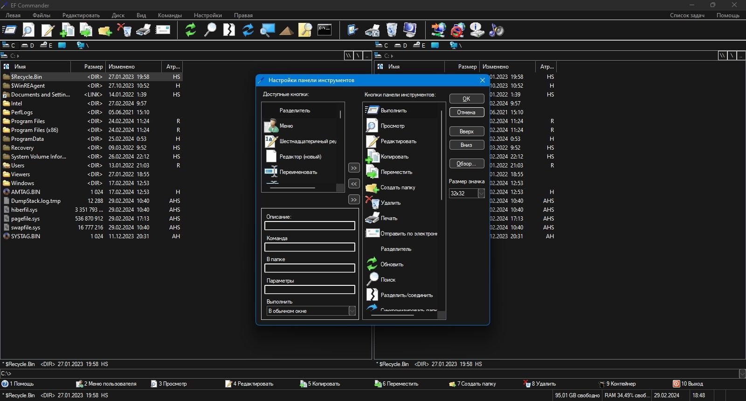Open the command prompt toolbar icon
This screenshot has width=746, height=401.
[x=325, y=30]
